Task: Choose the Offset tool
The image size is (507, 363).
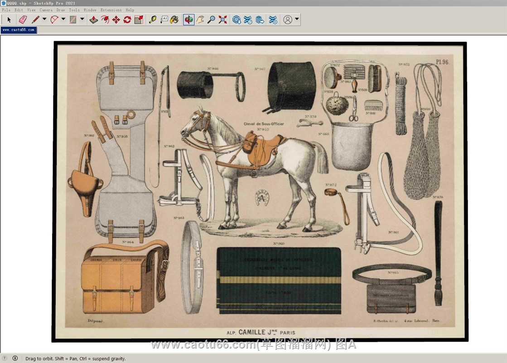Action: pos(105,20)
